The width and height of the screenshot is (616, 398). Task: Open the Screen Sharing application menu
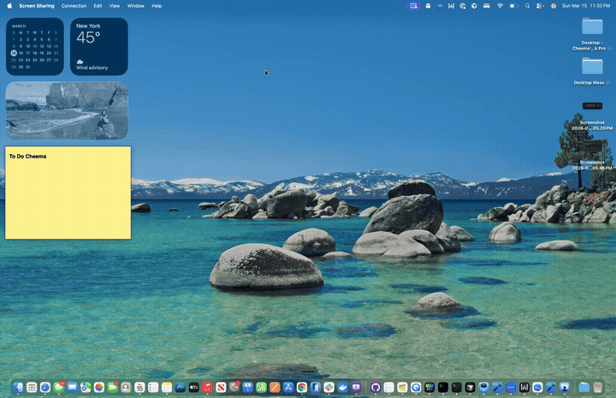click(37, 6)
